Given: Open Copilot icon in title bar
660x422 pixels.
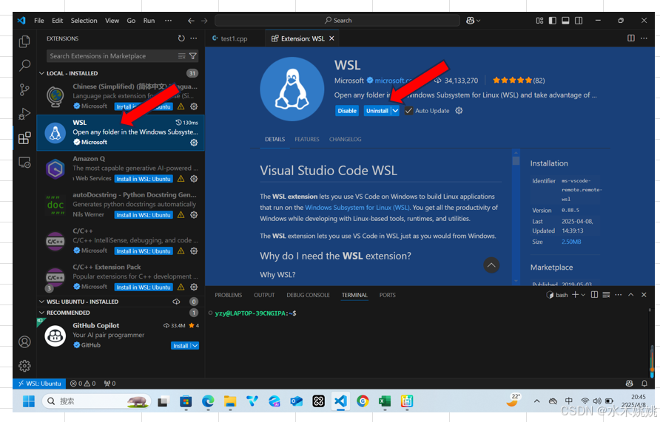Looking at the screenshot, I should (470, 20).
